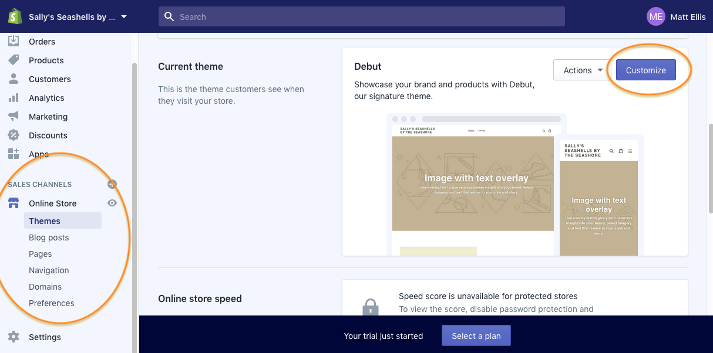This screenshot has width=713, height=353.
Task: Open Analytics section
Action: [x=46, y=98]
